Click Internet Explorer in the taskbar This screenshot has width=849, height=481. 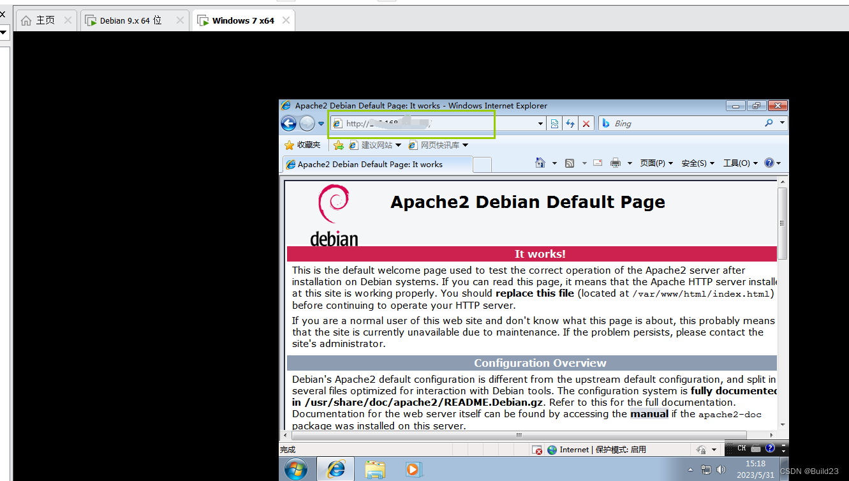[336, 470]
